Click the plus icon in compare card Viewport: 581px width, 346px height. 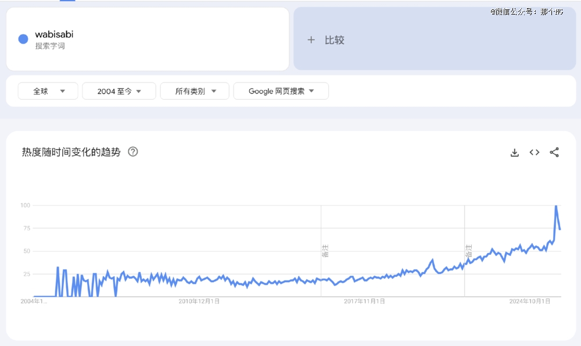point(311,40)
